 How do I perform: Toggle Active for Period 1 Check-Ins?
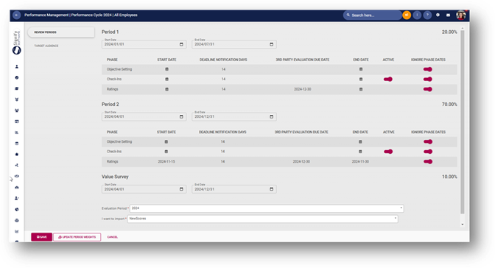[x=388, y=80]
